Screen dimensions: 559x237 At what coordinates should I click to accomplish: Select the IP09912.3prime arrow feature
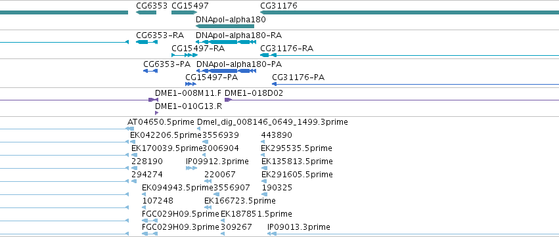tap(191, 168)
